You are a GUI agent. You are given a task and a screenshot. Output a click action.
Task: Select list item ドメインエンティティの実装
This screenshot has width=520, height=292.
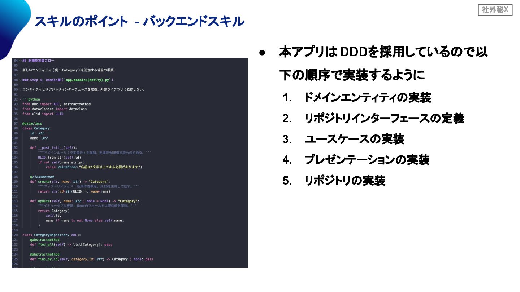tap(368, 97)
